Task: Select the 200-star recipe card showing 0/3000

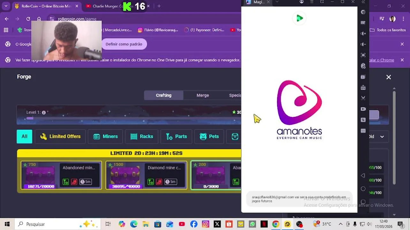Action: point(216,175)
